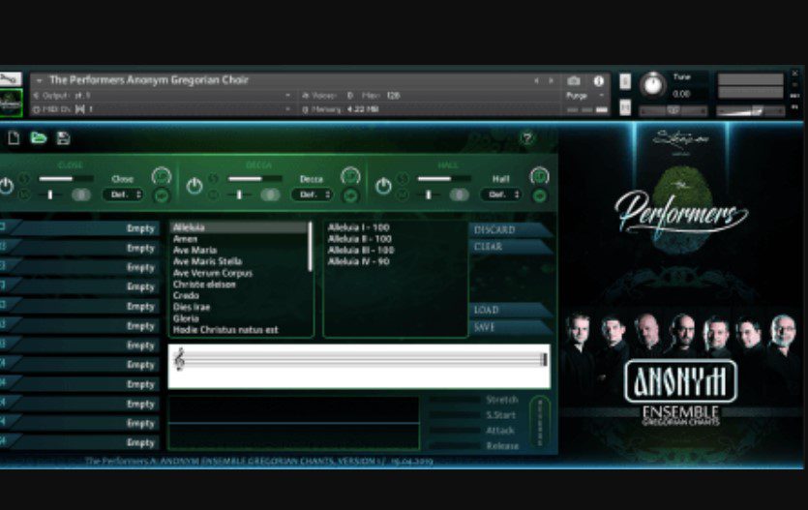808x510 pixels.
Task: Adjust the Attack slider
Action: coord(455,431)
